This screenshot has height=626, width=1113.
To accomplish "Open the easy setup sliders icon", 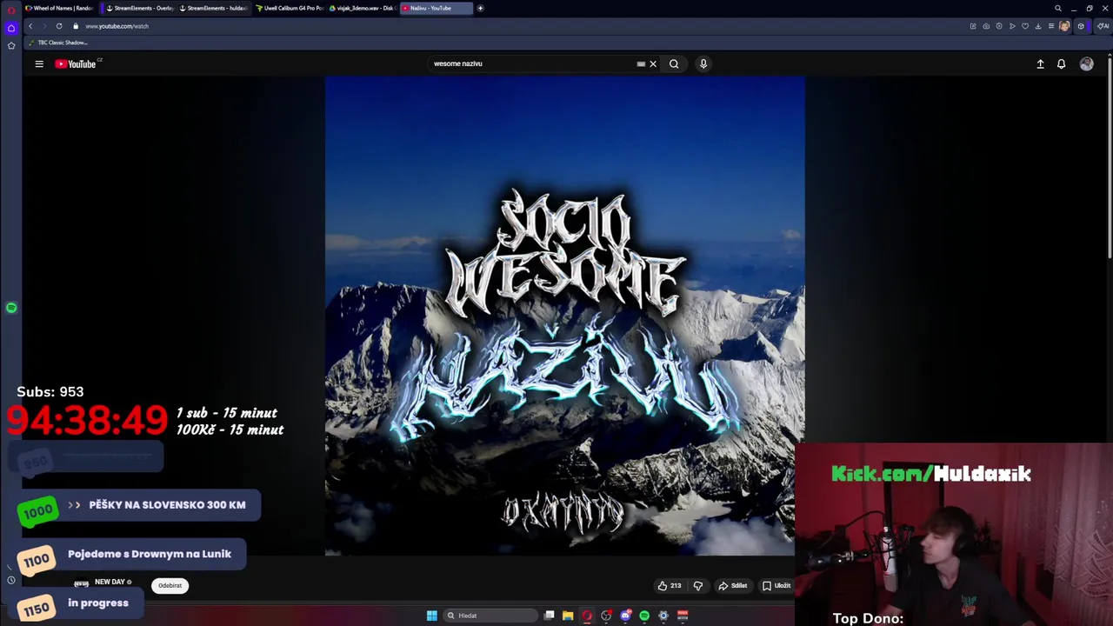I will point(1051,26).
